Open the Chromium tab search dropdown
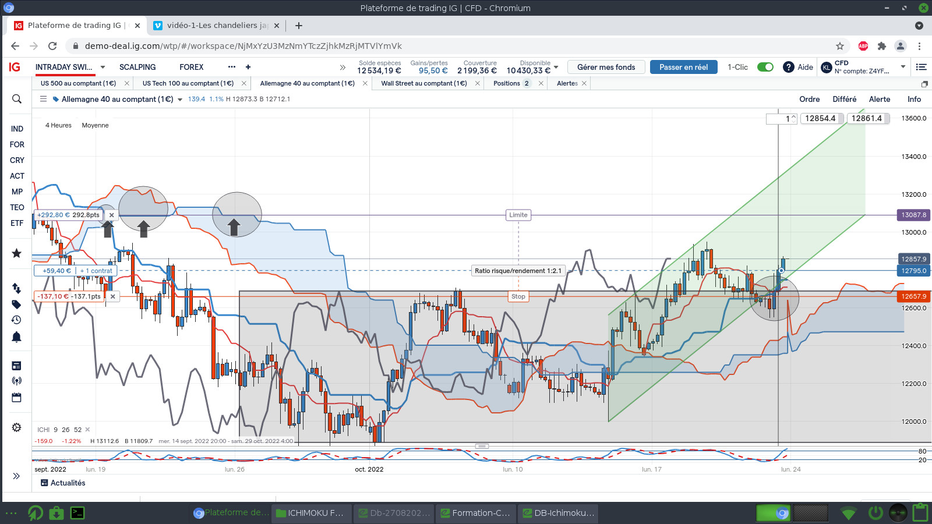Screen dimensions: 932x524 (919, 26)
